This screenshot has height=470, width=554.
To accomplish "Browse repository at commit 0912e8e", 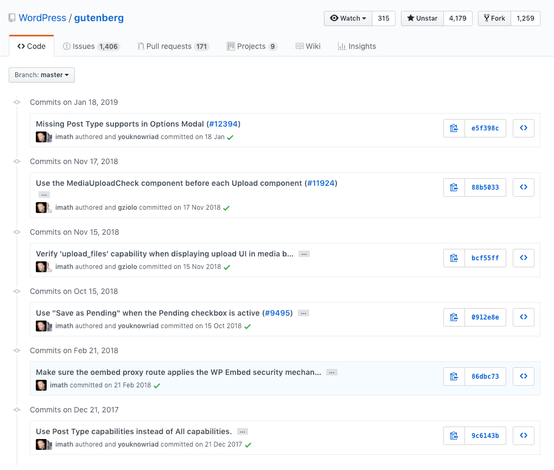I will 523,317.
